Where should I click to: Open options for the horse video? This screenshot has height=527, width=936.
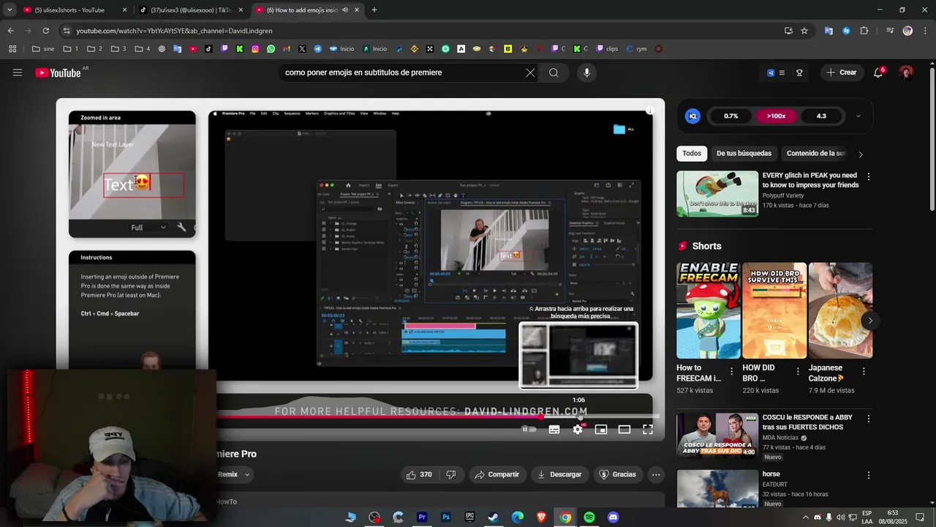[869, 475]
